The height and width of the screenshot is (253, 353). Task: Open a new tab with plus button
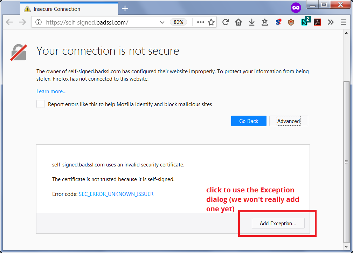click(125, 8)
